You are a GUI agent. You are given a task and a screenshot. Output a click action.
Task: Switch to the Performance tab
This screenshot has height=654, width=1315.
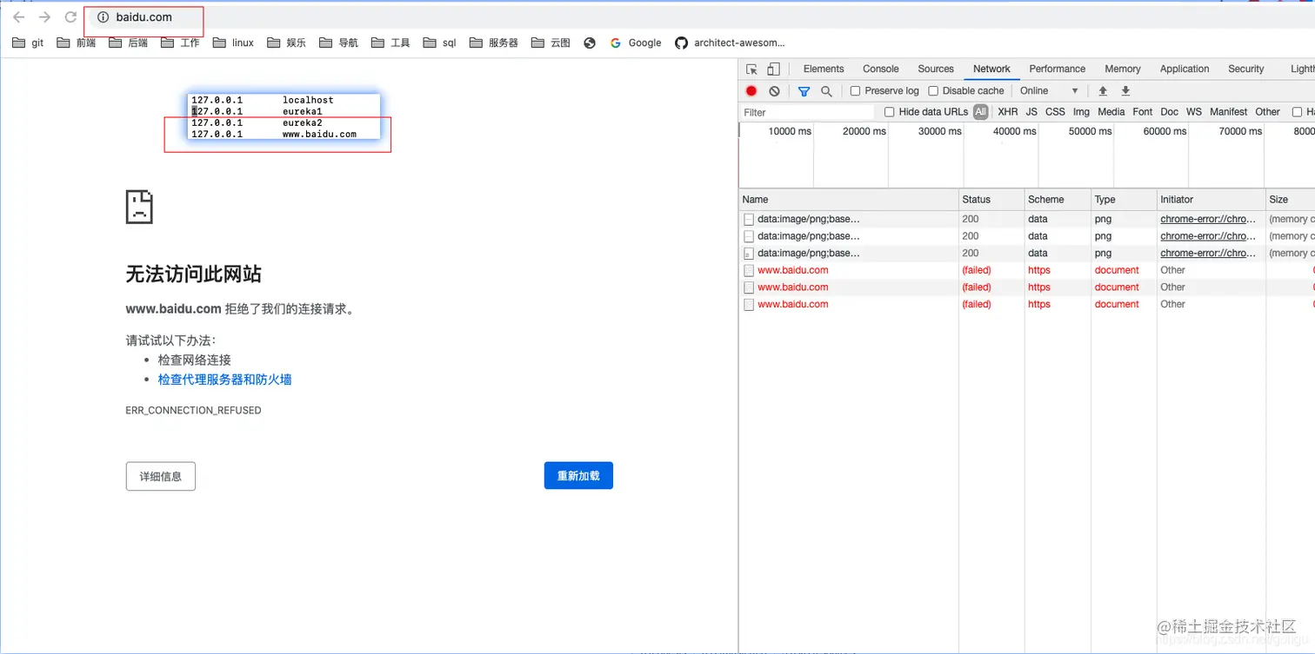(1058, 69)
